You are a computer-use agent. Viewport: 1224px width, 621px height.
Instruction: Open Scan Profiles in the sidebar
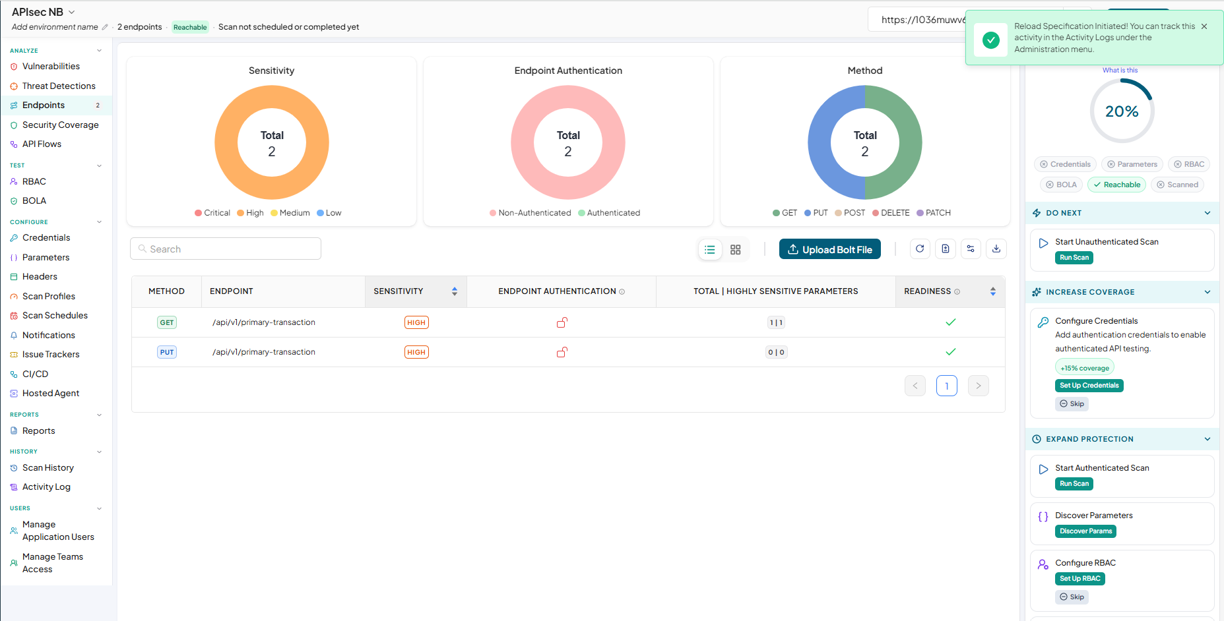(x=49, y=297)
